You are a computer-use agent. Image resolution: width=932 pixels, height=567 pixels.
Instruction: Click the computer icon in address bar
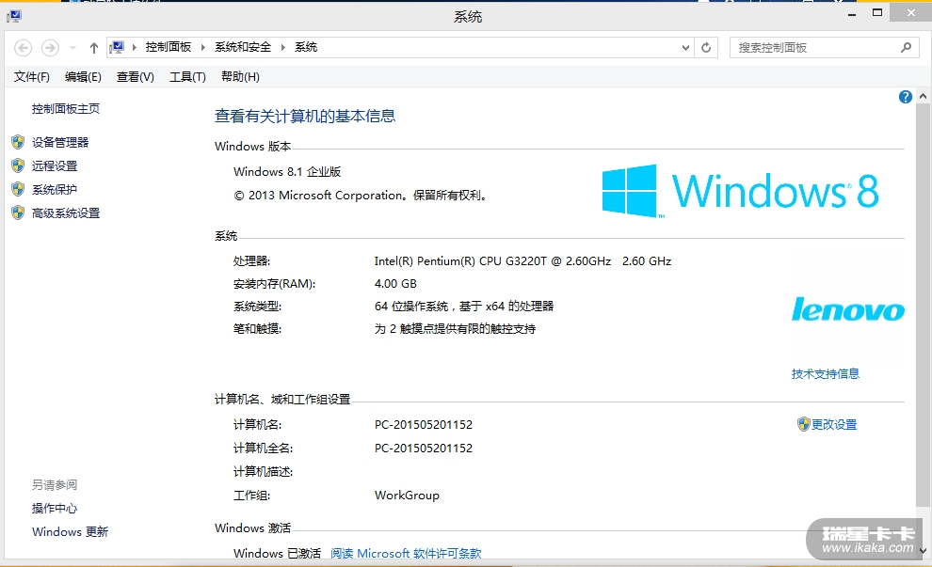[117, 47]
